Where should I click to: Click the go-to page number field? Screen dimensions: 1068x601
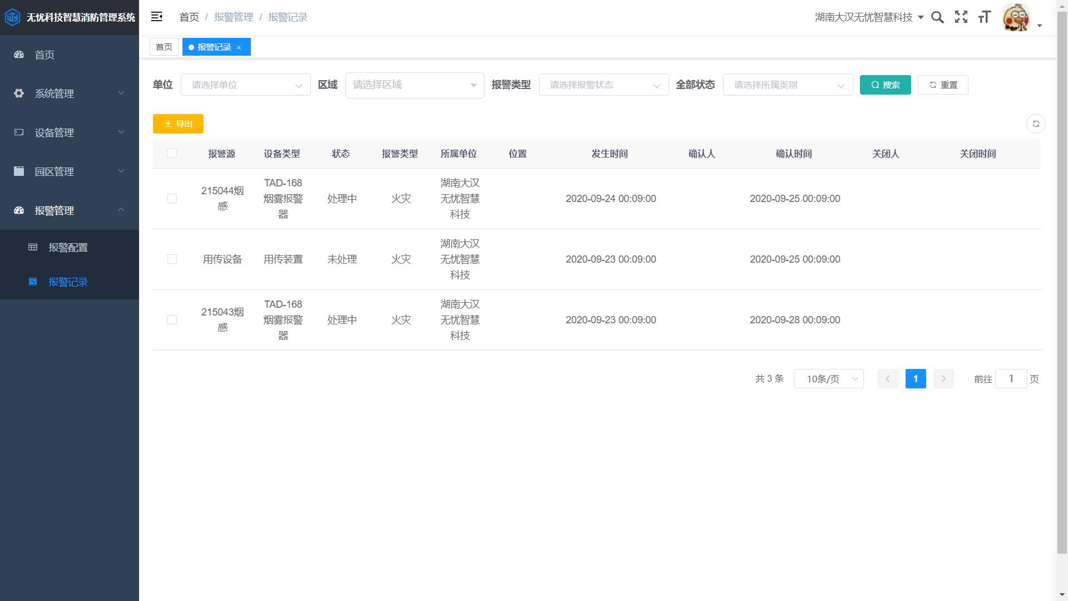point(1010,379)
